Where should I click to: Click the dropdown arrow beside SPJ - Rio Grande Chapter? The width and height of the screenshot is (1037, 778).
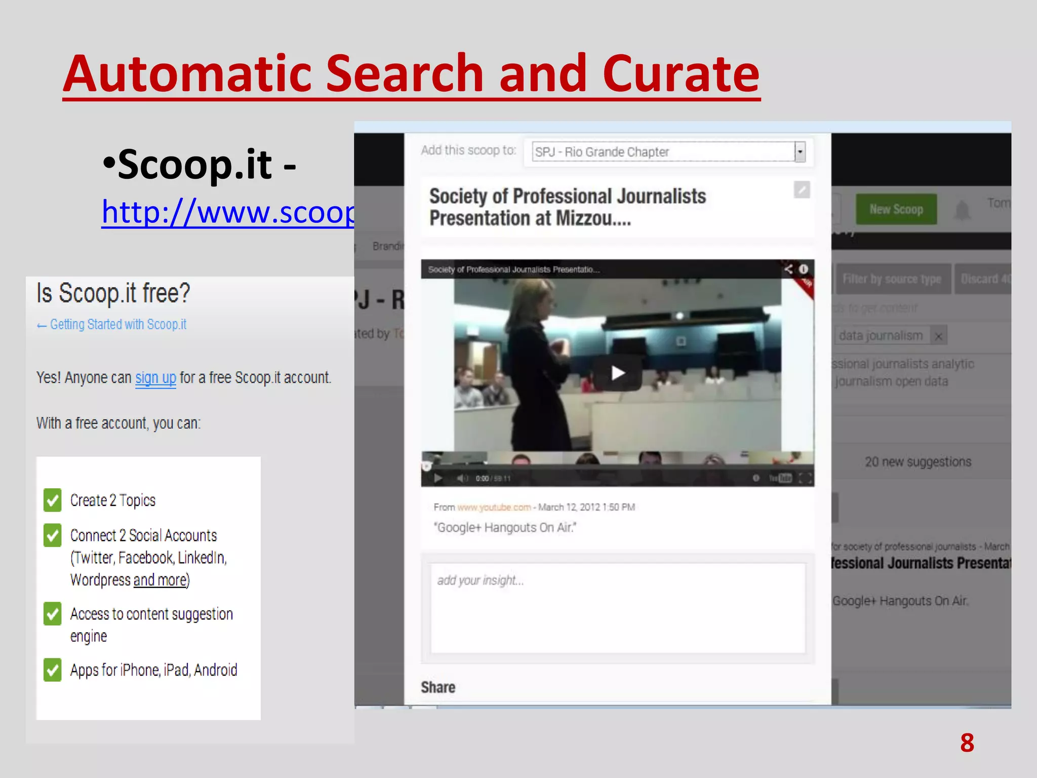click(x=800, y=151)
